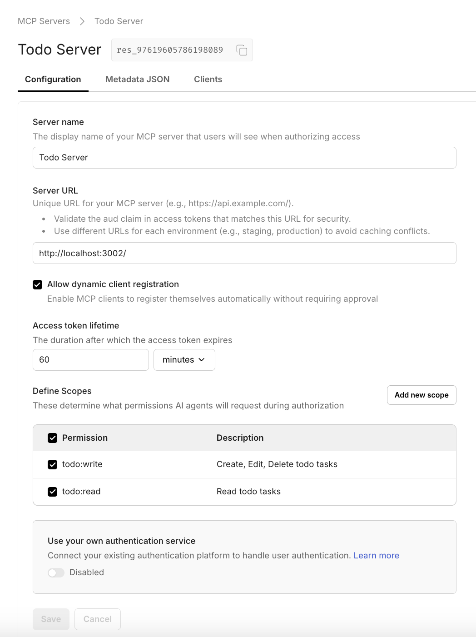
Task: Open the Clients tab
Action: pos(208,79)
